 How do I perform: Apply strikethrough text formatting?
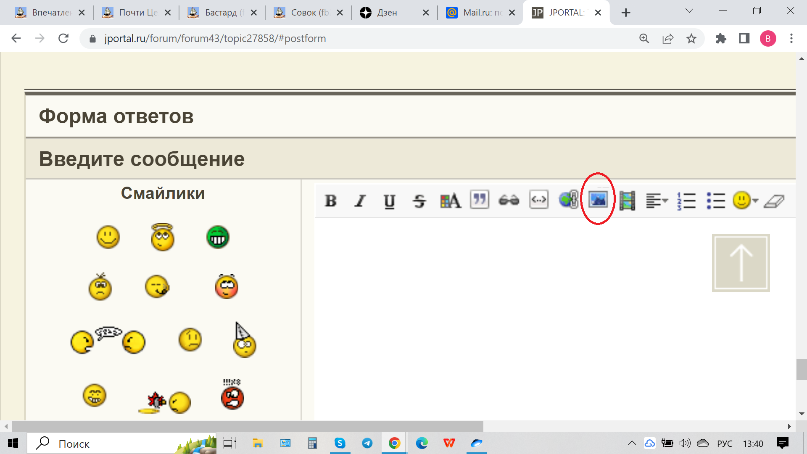[419, 201]
